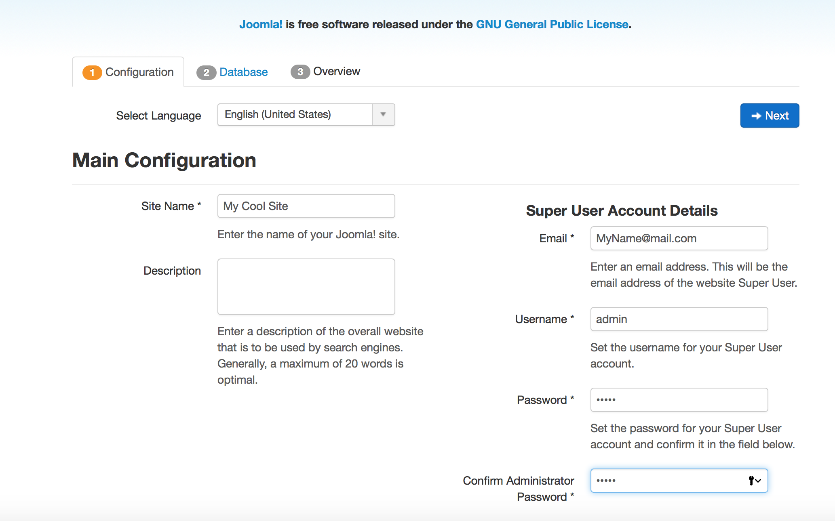
Task: Switch to the Configuration tab
Action: [x=128, y=72]
